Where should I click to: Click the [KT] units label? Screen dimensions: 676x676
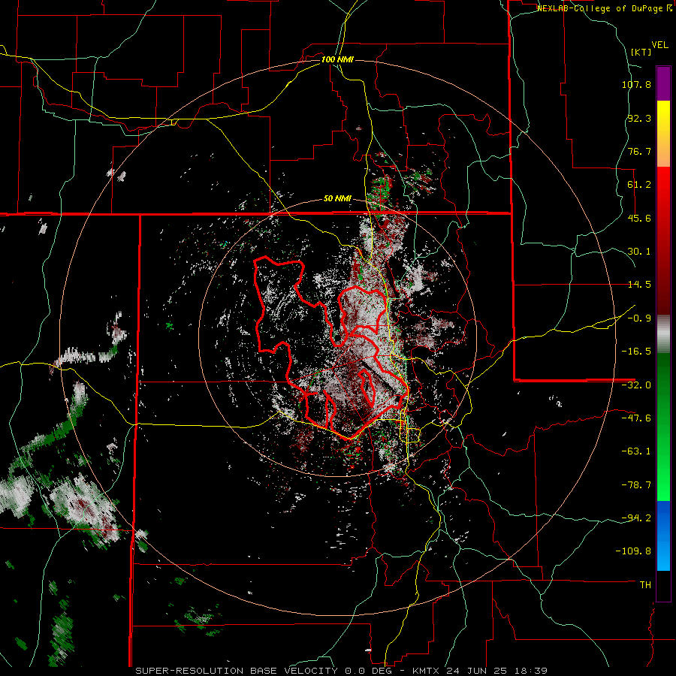coord(641,52)
